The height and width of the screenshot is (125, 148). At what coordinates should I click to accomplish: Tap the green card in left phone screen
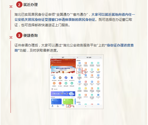[68, 101]
